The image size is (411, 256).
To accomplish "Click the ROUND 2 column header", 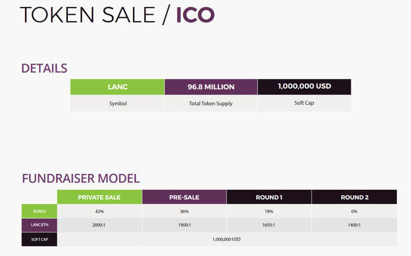I will click(x=354, y=197).
